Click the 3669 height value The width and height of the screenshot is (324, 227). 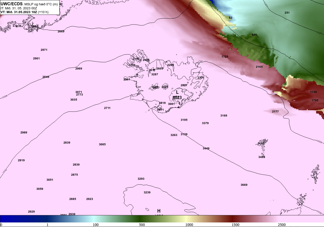(244, 185)
